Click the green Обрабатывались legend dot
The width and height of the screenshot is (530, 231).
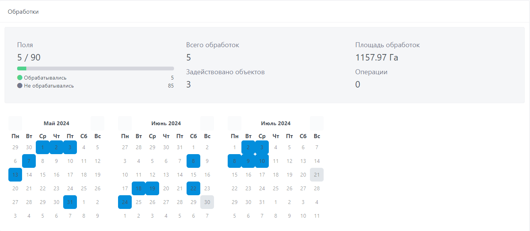click(x=20, y=78)
